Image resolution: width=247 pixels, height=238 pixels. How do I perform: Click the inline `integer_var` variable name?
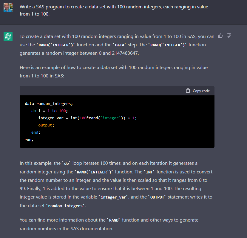111,197
